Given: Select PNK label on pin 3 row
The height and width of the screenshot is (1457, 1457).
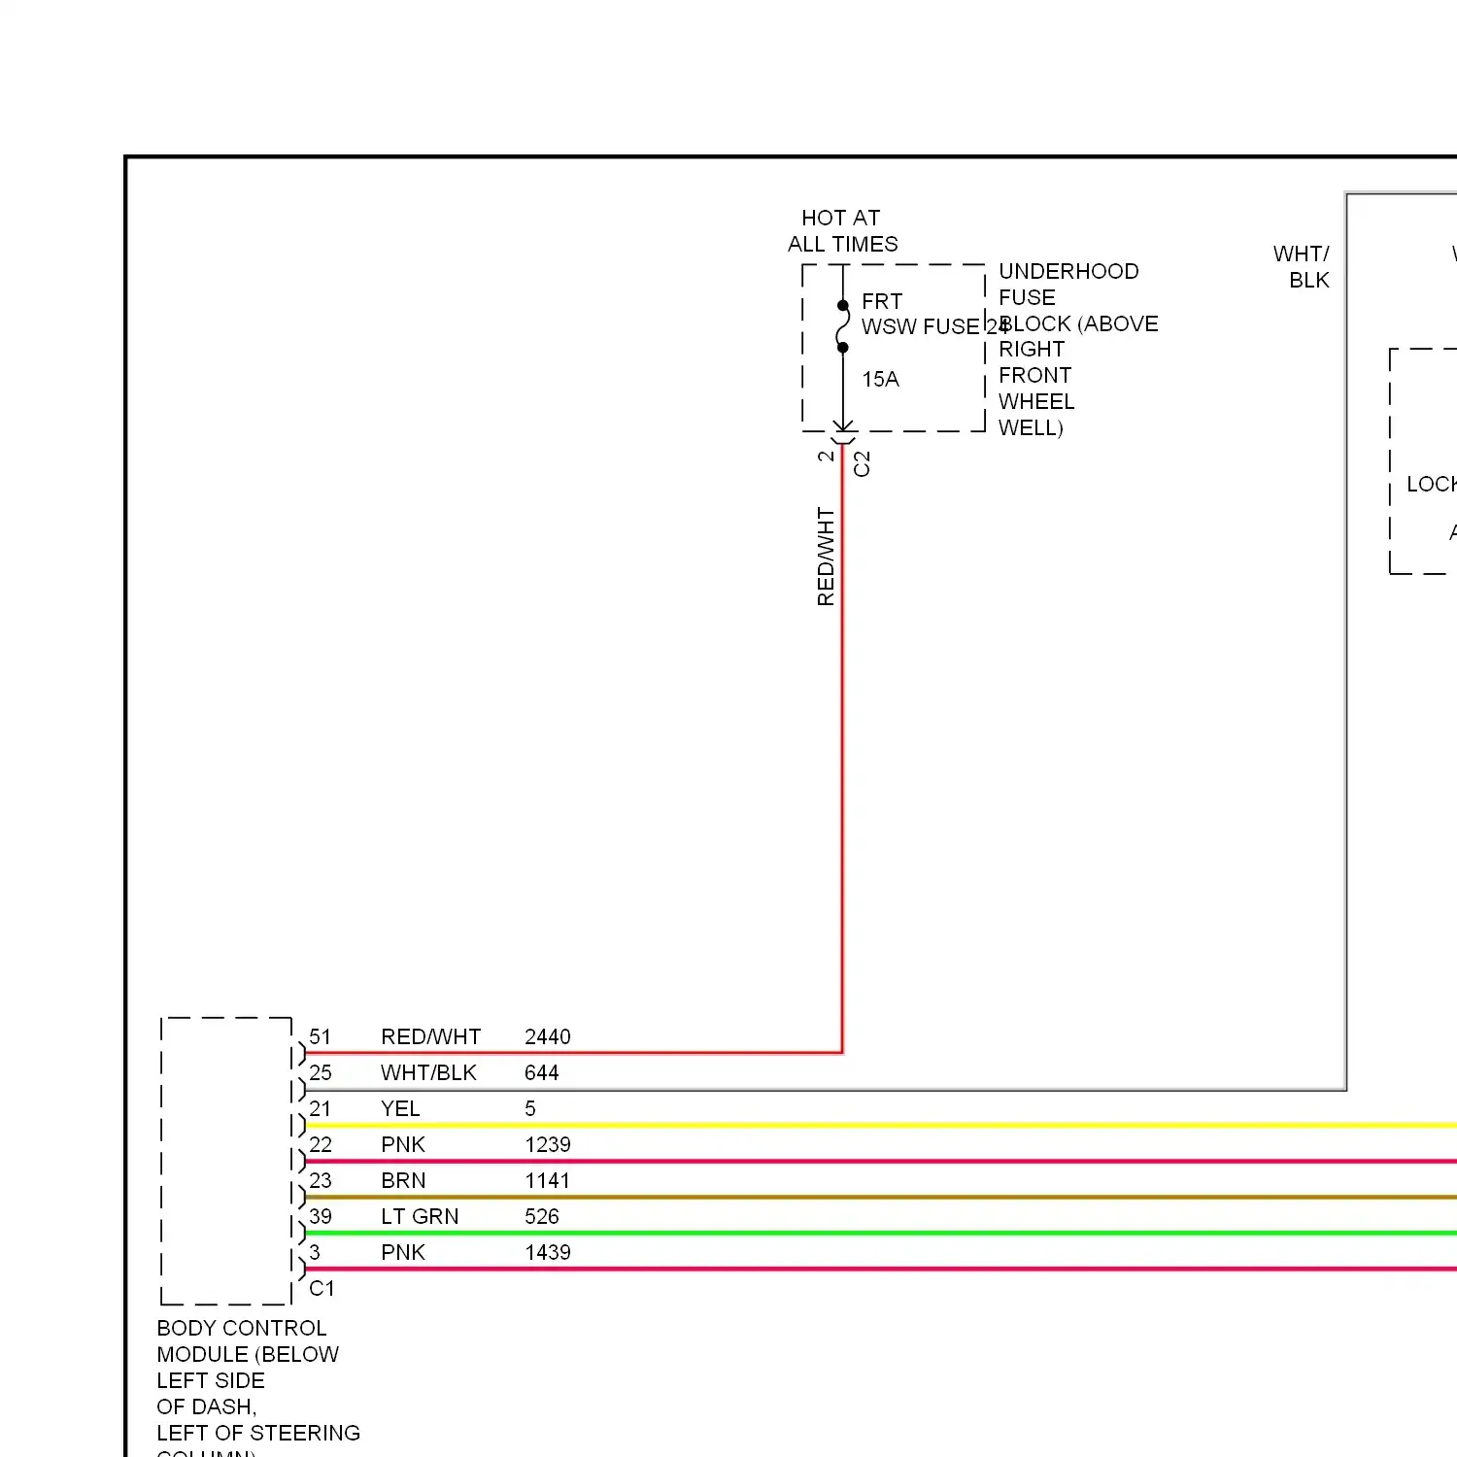Looking at the screenshot, I should (x=403, y=1252).
